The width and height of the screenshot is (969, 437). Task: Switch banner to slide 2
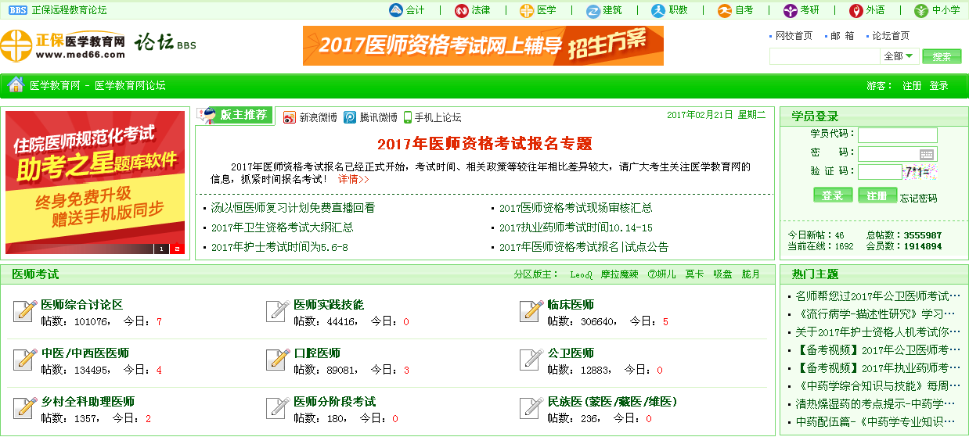[x=177, y=249]
